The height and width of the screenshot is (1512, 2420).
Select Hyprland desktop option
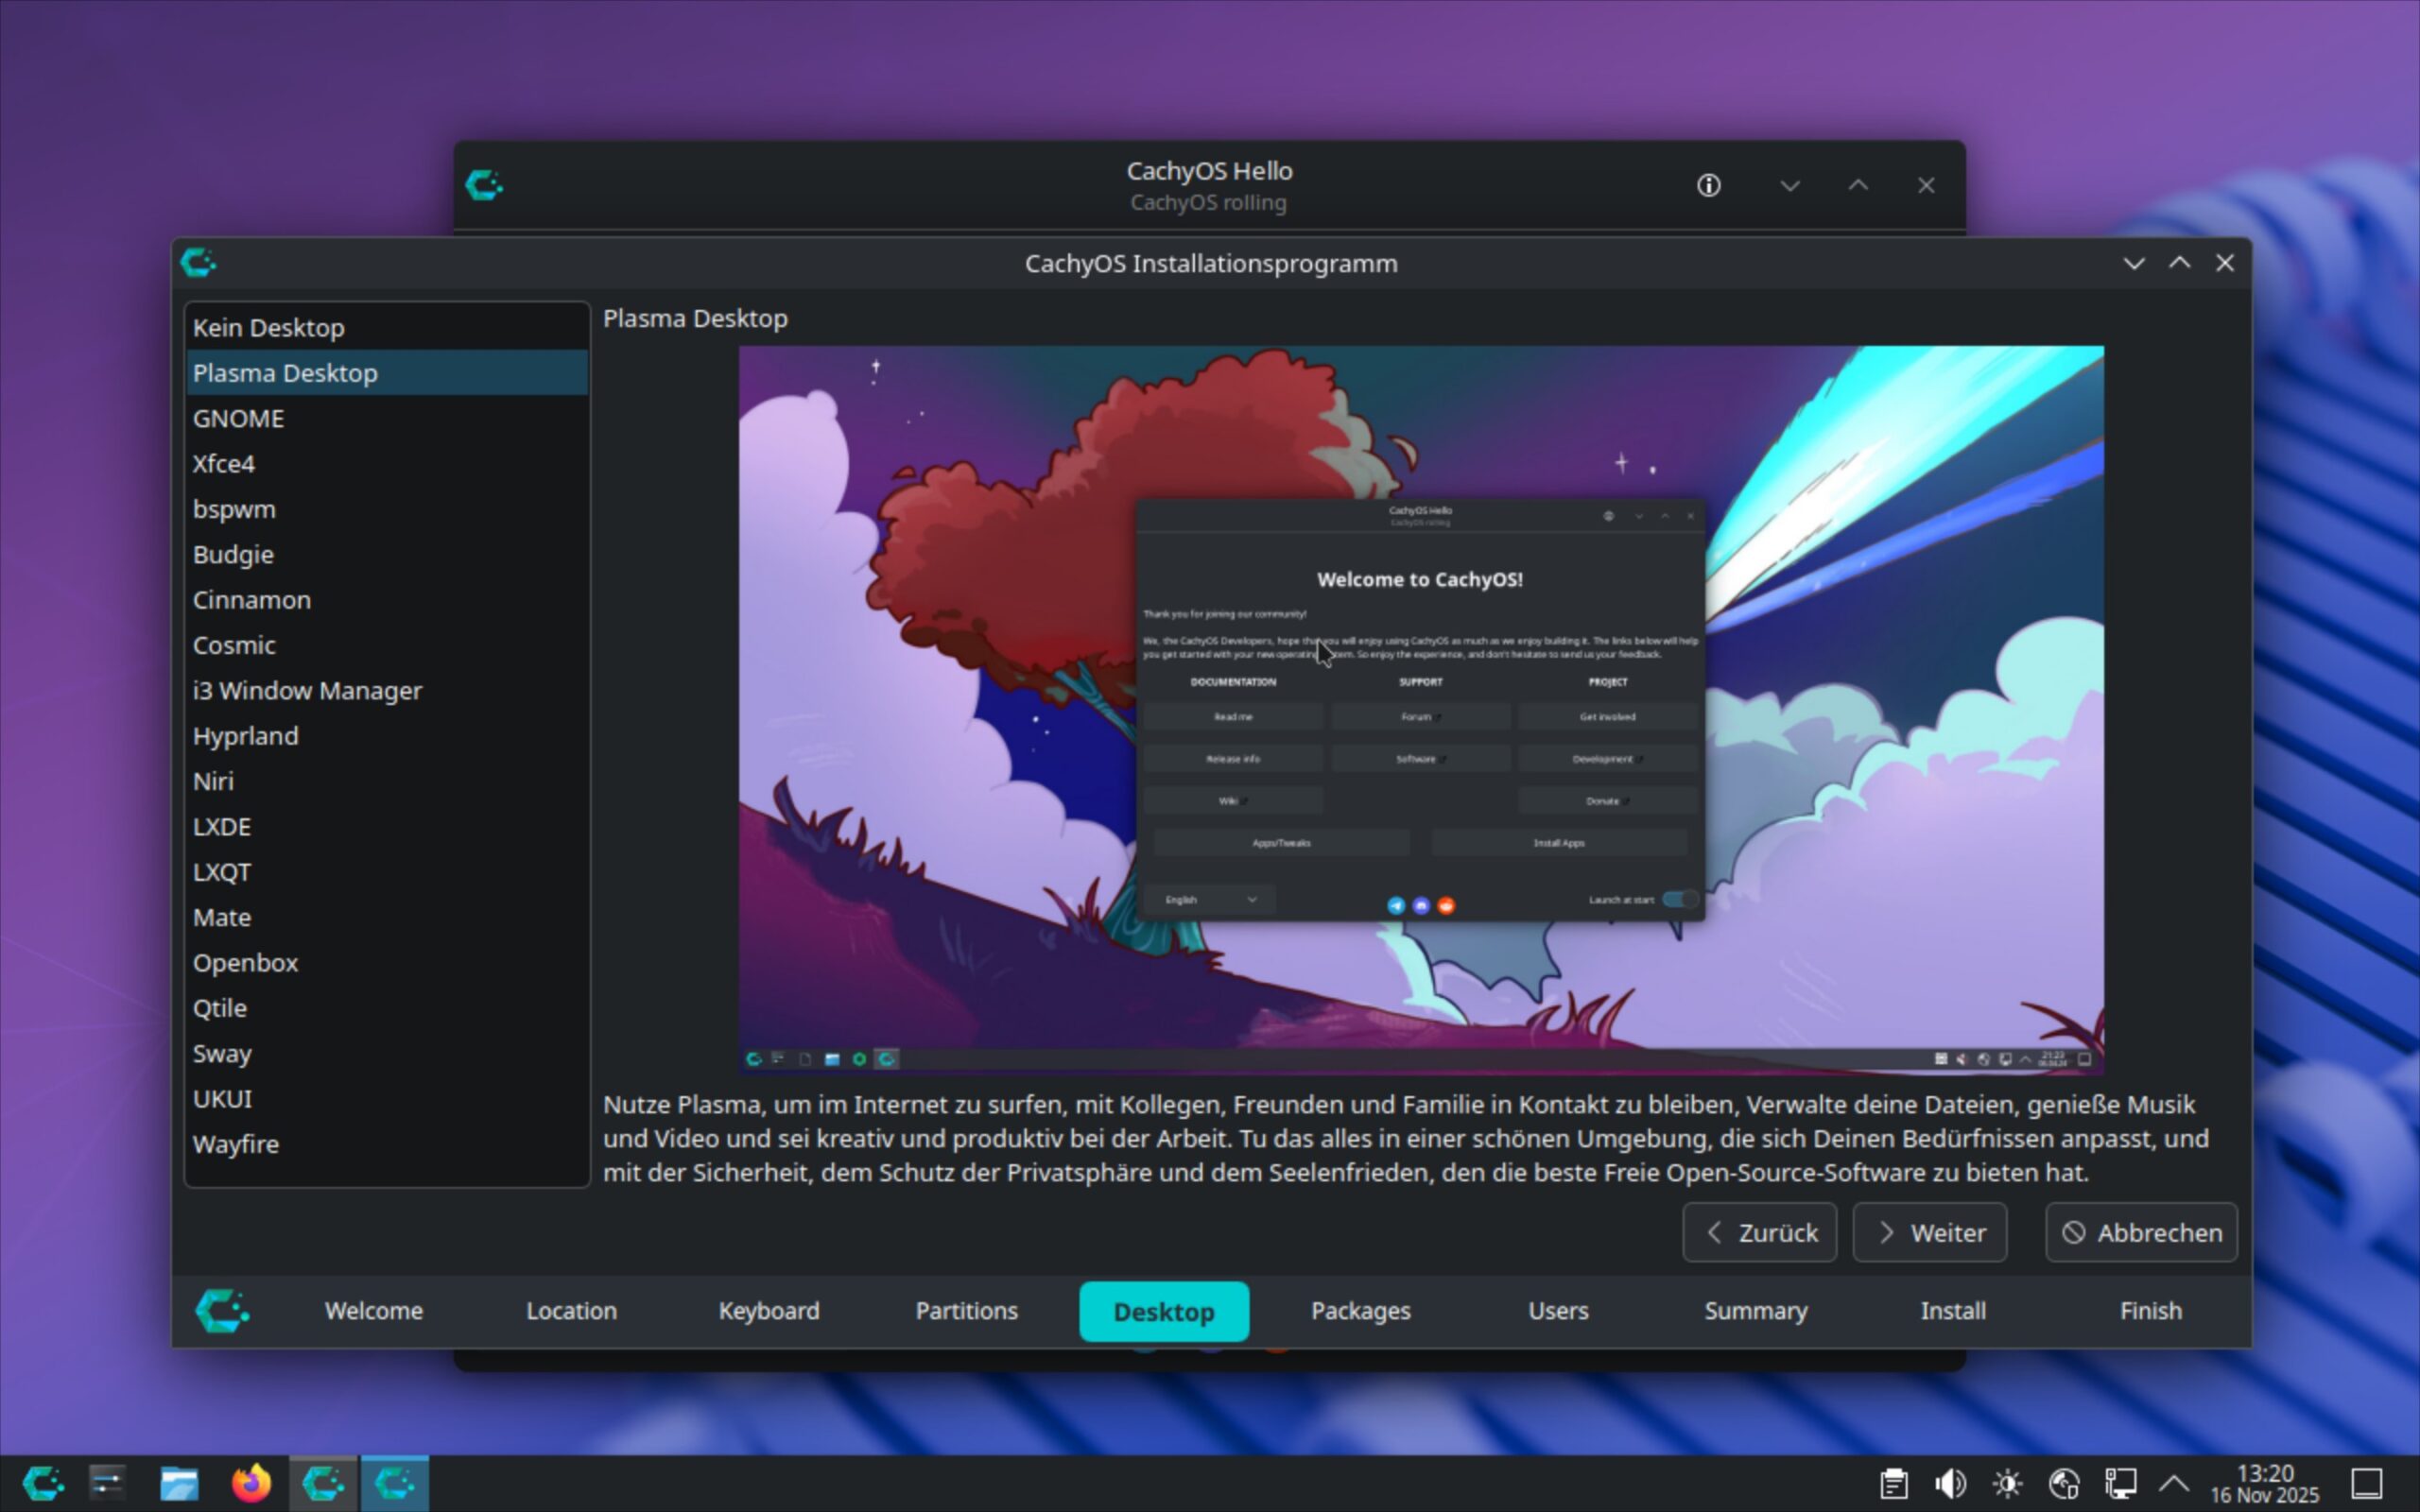pos(245,736)
